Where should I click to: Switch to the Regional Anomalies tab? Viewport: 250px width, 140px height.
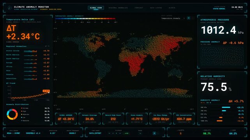click(x=118, y=8)
